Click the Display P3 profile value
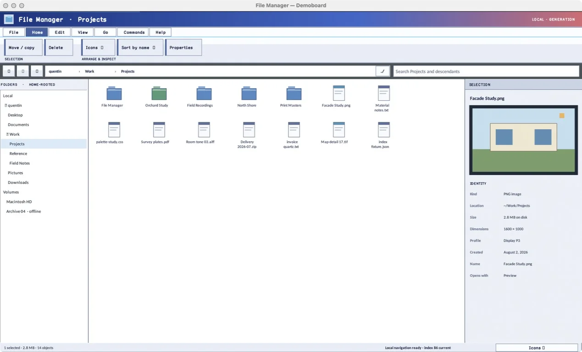582x352 pixels. 512,241
